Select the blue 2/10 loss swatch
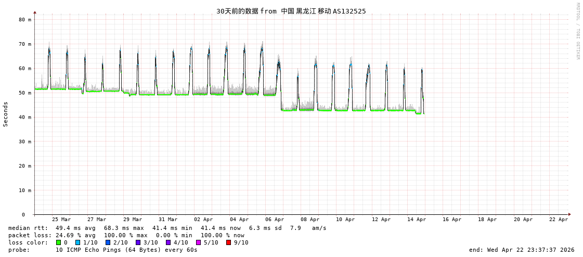583x257 pixels. pos(108,242)
